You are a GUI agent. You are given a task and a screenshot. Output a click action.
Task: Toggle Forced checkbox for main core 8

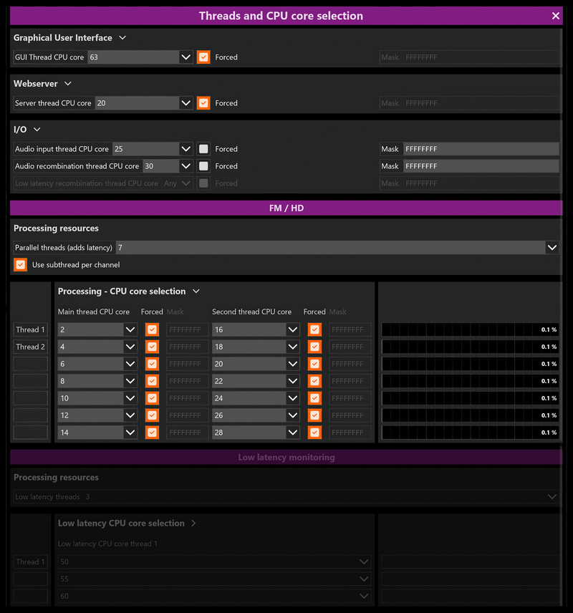152,381
